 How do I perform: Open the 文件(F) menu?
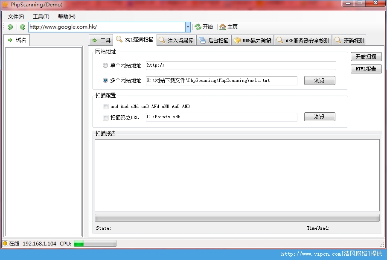[16, 17]
